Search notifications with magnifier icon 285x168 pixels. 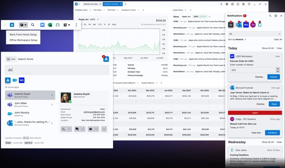[270, 16]
